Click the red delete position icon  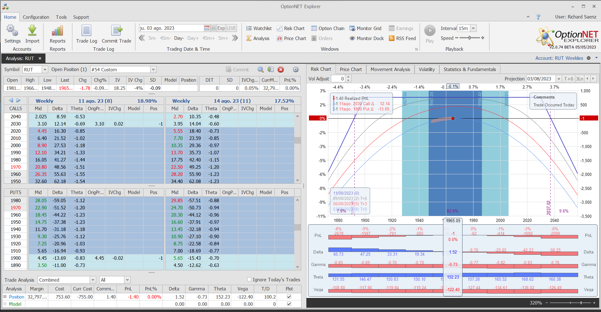coord(281,69)
